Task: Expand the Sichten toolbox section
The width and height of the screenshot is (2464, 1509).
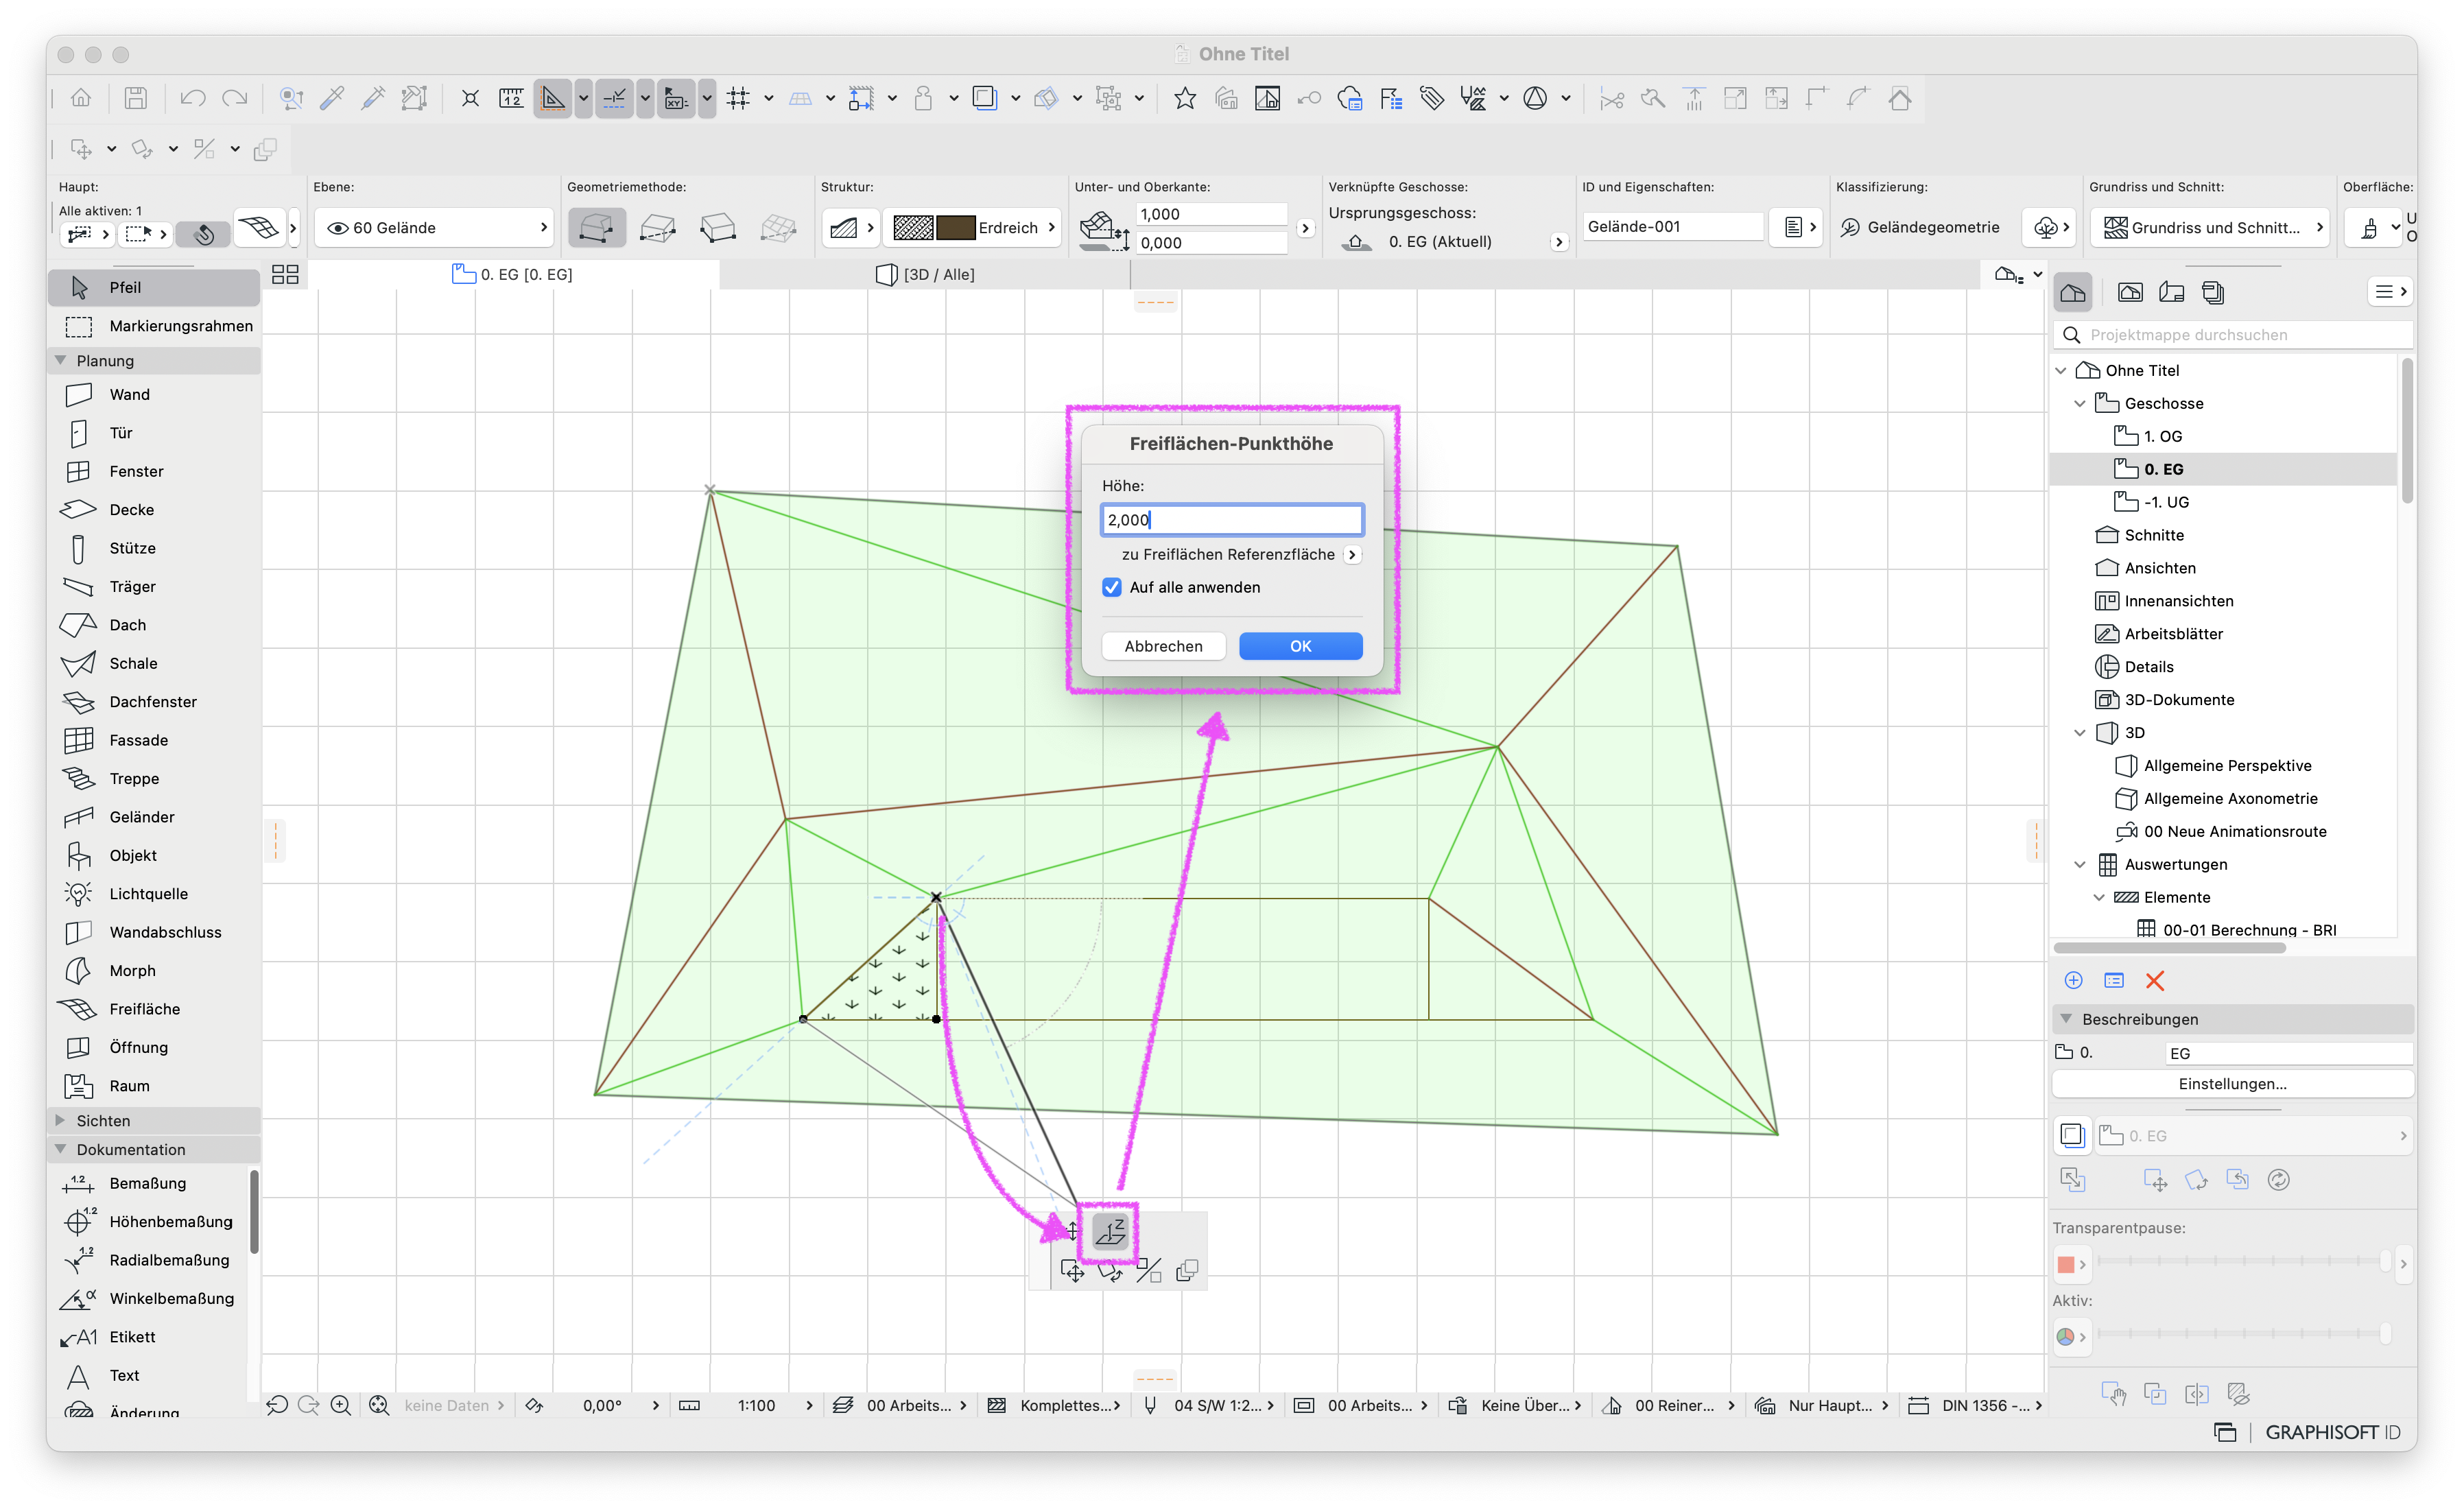Action: pyautogui.click(x=60, y=1121)
